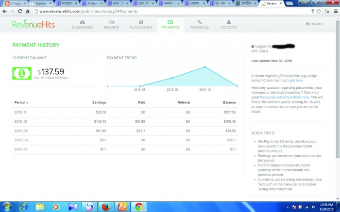Viewport: 340px width, 212px height.
Task: Open UC Browser from the taskbar
Action: click(122, 207)
